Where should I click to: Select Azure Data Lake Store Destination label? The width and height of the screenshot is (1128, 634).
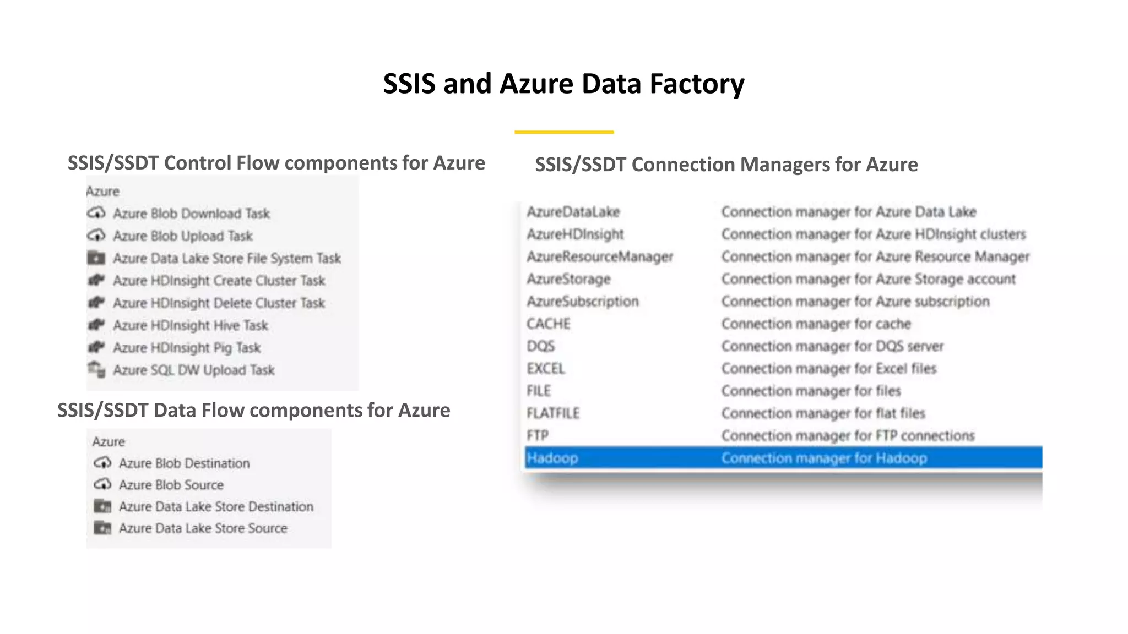(216, 506)
